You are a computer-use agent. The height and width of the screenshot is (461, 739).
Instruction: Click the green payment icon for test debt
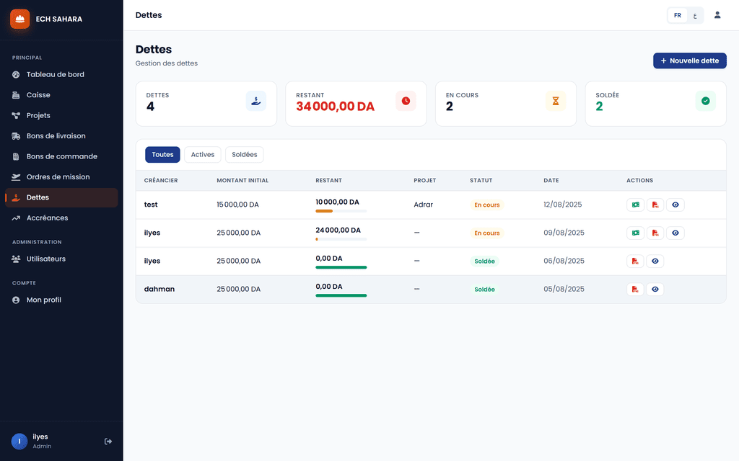pyautogui.click(x=635, y=205)
